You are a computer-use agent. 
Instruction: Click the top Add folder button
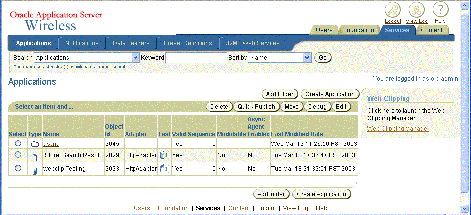[279, 94]
